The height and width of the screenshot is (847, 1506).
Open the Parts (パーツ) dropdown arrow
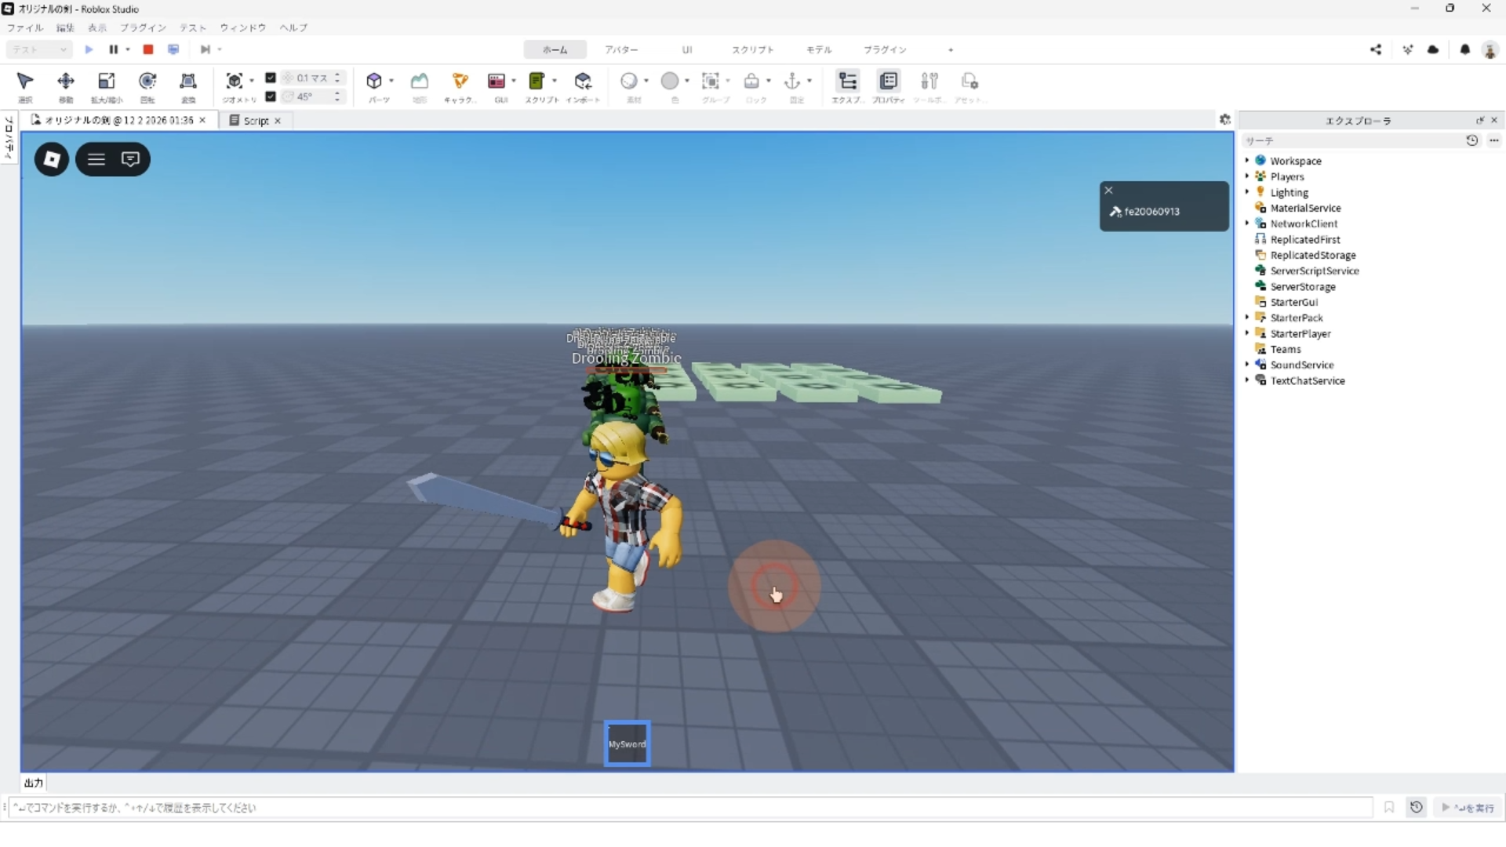(391, 81)
